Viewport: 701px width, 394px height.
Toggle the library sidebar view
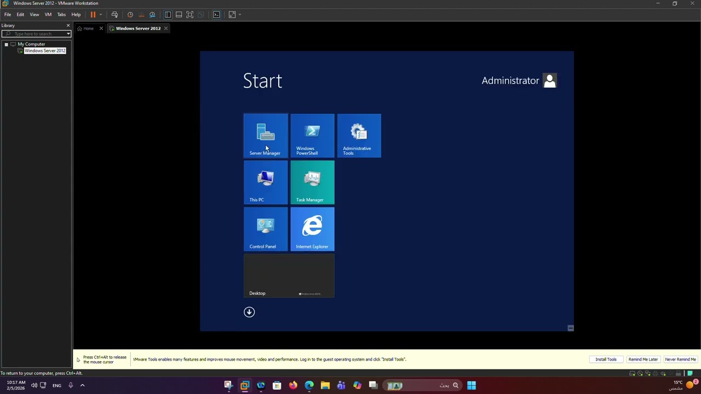pos(168,15)
